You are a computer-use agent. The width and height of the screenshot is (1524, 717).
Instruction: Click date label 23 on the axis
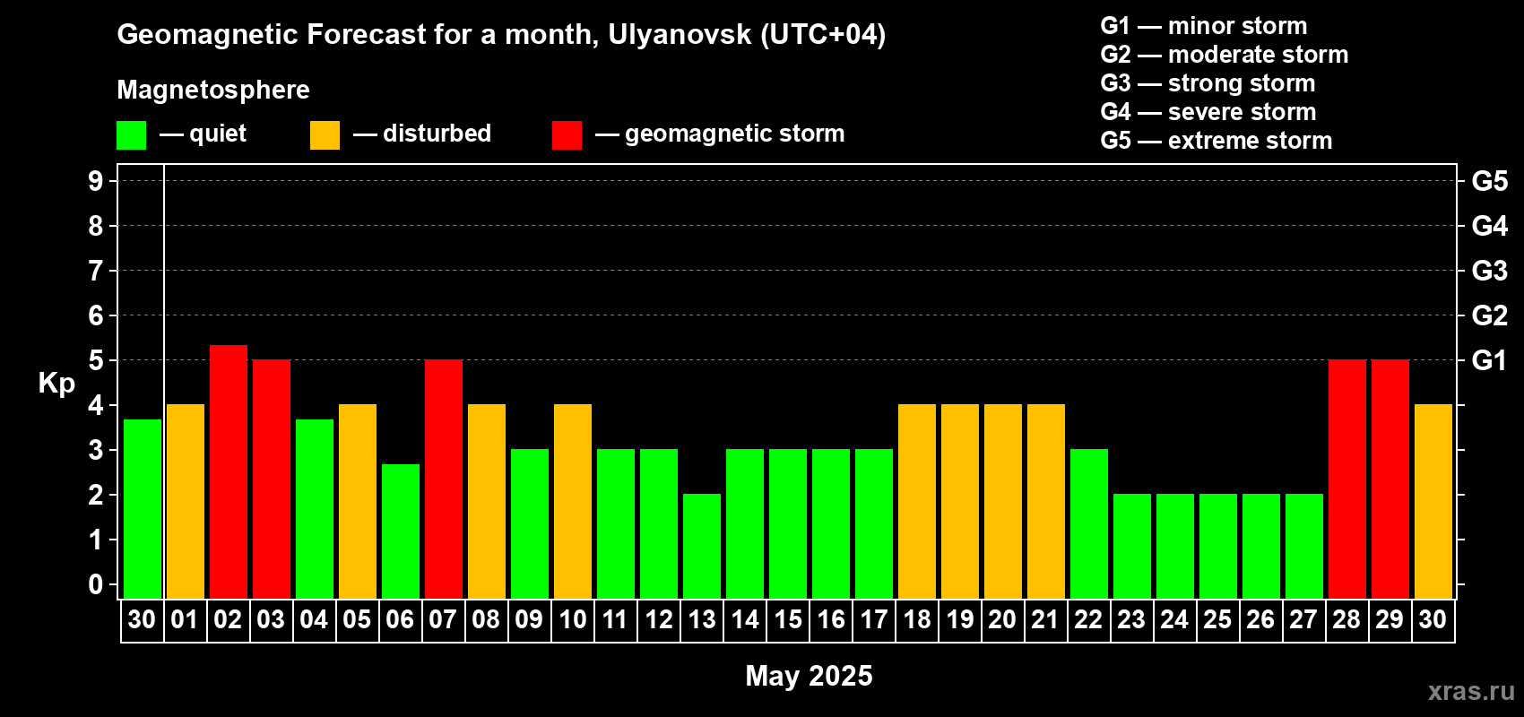[x=1131, y=619]
